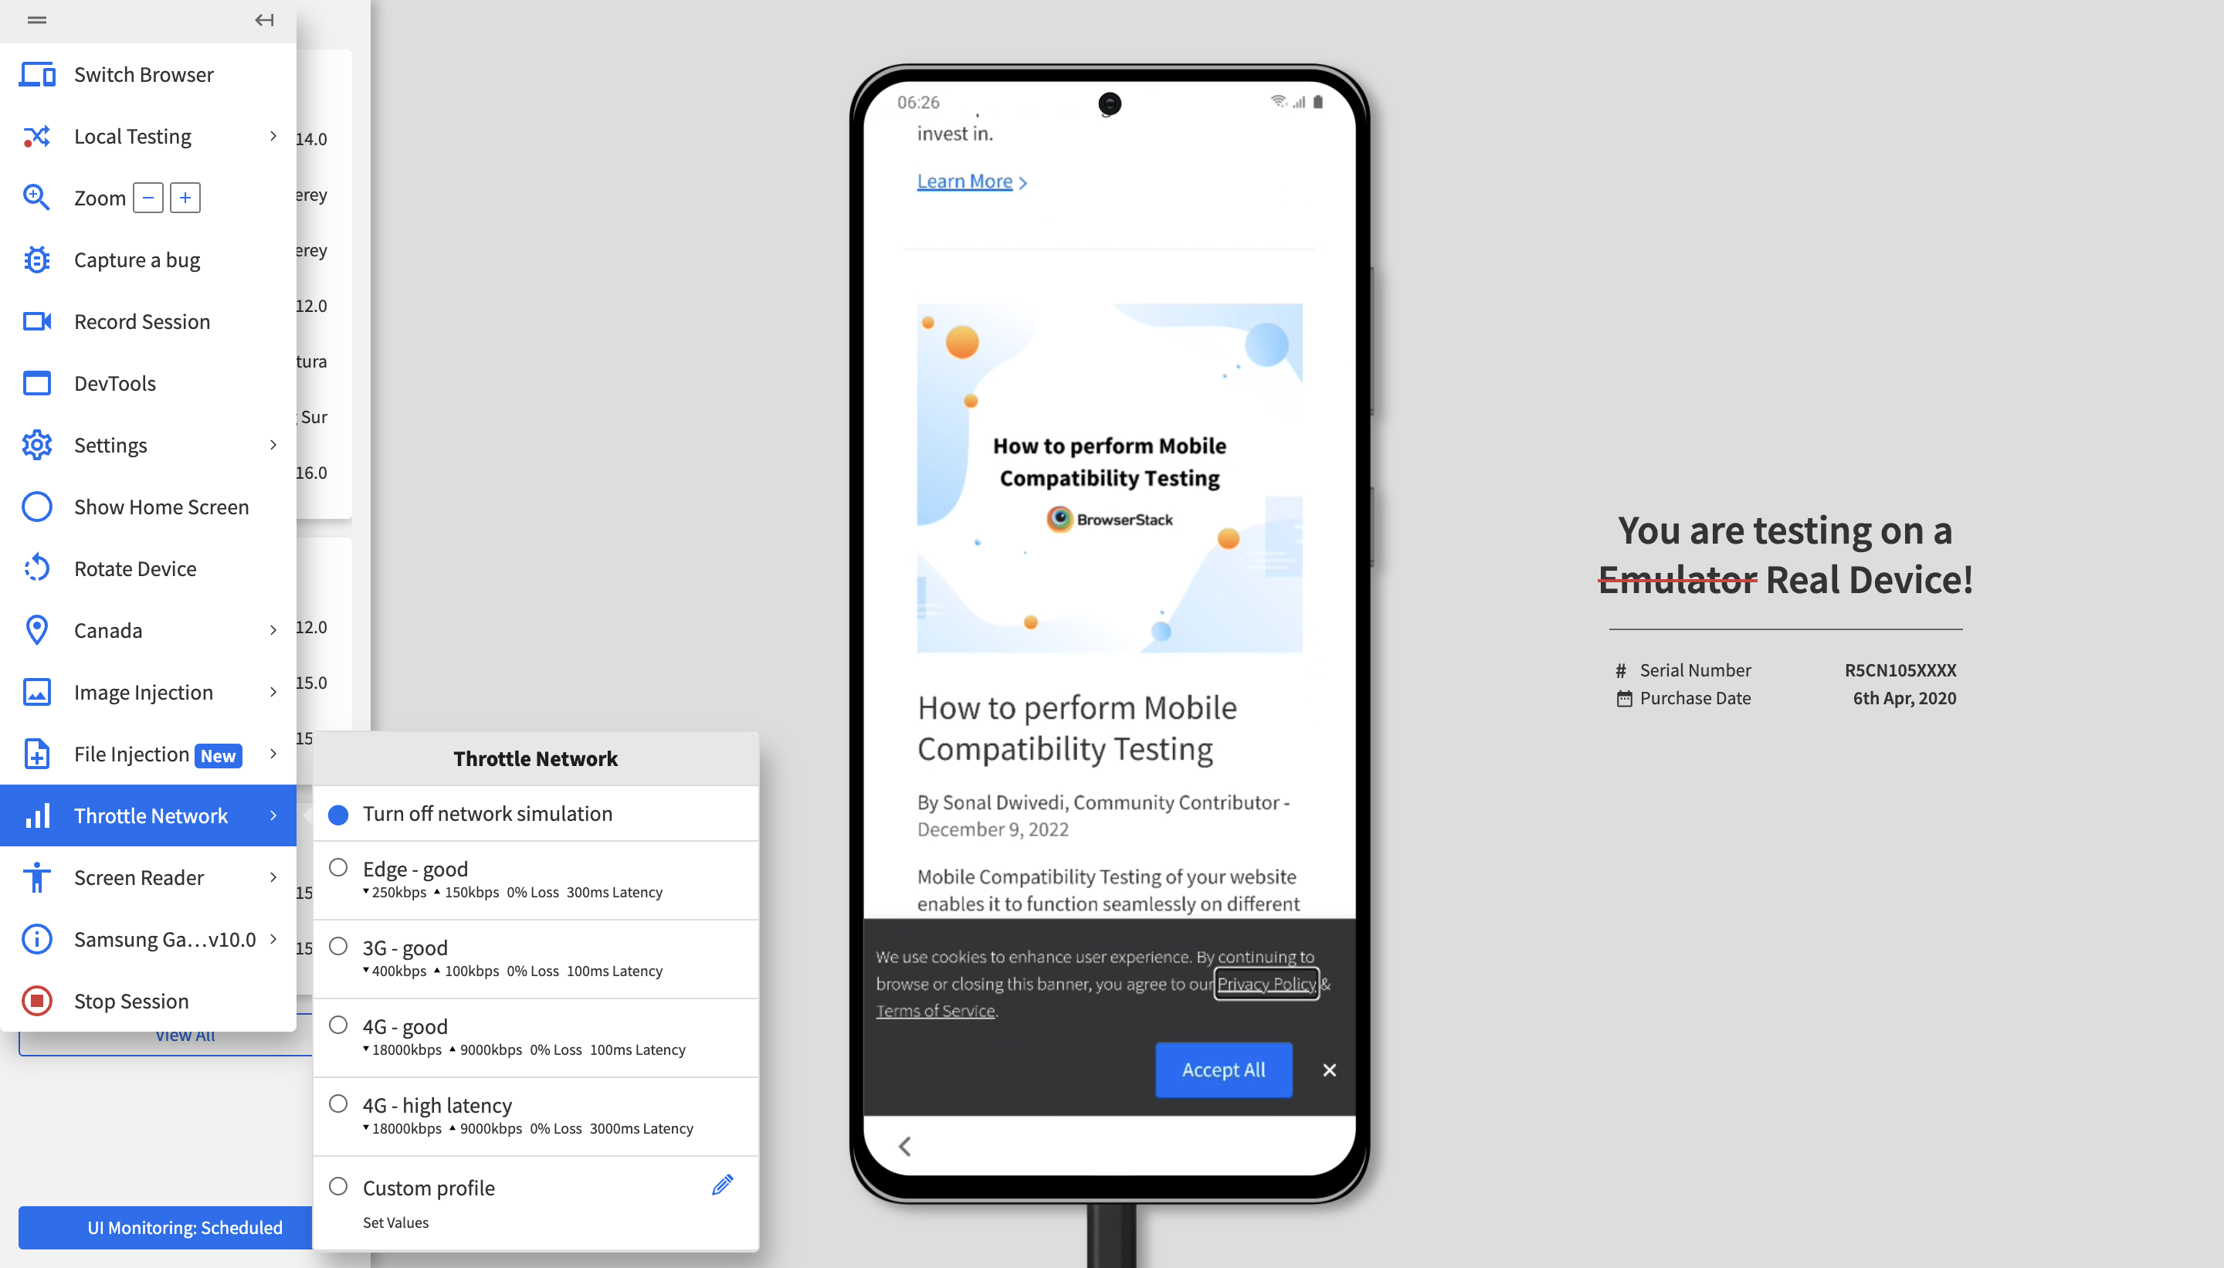
Task: Click Stop Session in the sidebar
Action: [x=130, y=1001]
